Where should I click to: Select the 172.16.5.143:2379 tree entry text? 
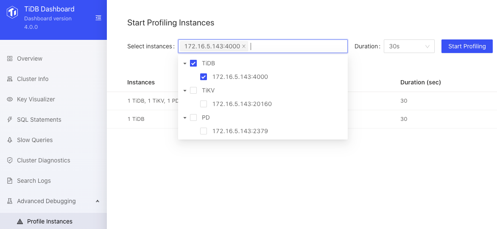[x=240, y=131]
